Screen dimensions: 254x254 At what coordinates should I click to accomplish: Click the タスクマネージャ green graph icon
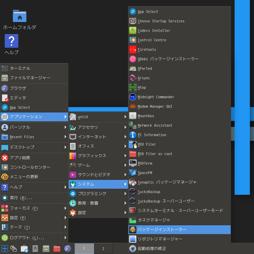pyautogui.click(x=133, y=220)
